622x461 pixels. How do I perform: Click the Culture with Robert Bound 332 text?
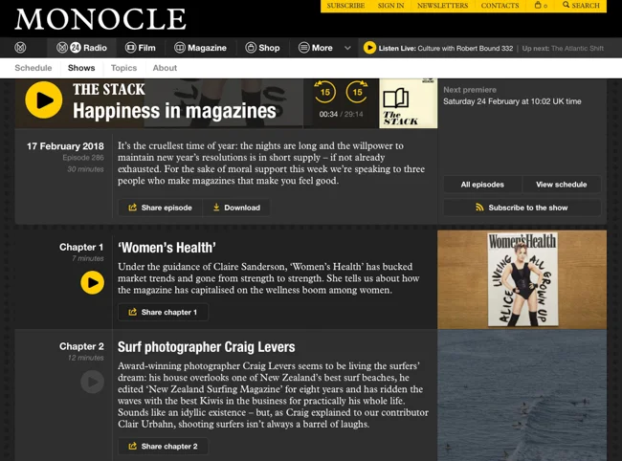coord(465,49)
